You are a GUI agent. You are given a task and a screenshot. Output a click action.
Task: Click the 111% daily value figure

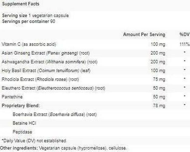[184, 44]
